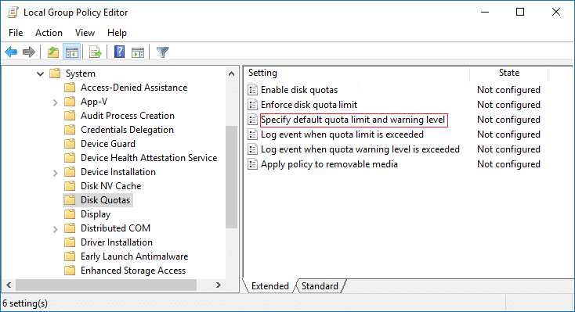Click the Filter funnel icon
This screenshot has width=575, height=312.
[x=162, y=52]
